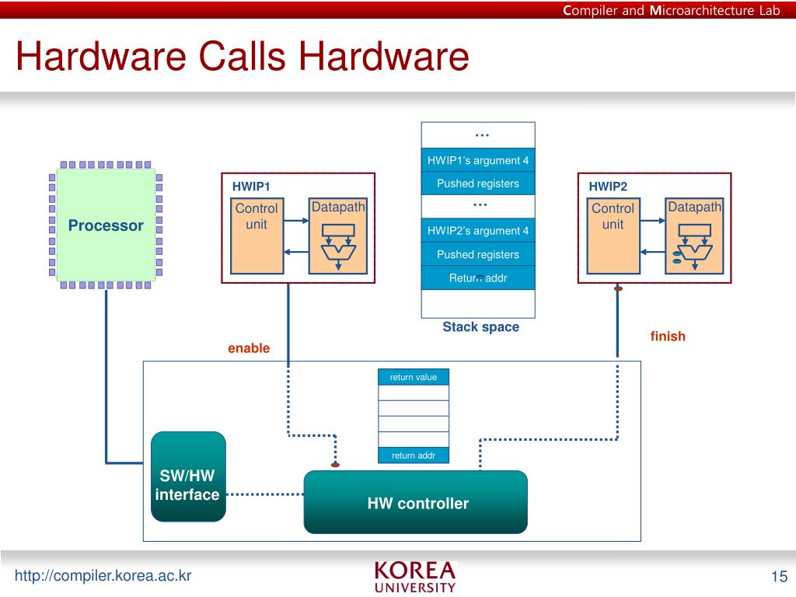Select the HWIP2 Control unit block

(x=613, y=236)
